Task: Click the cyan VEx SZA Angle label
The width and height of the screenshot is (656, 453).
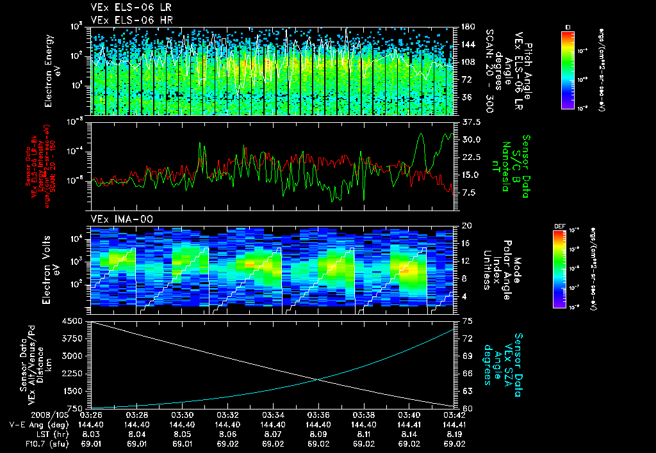Action: tap(503, 365)
